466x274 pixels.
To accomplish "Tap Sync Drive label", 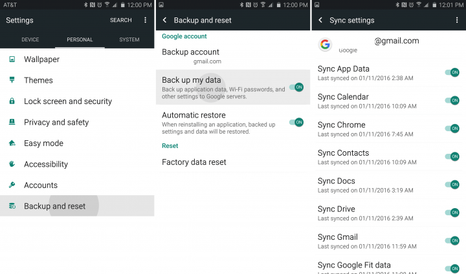I will [336, 209].
